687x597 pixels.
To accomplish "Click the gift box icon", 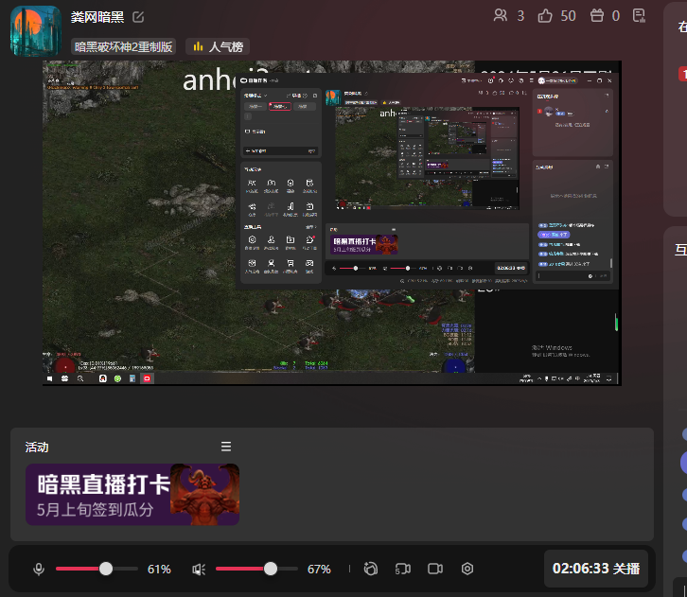I will pos(597,16).
